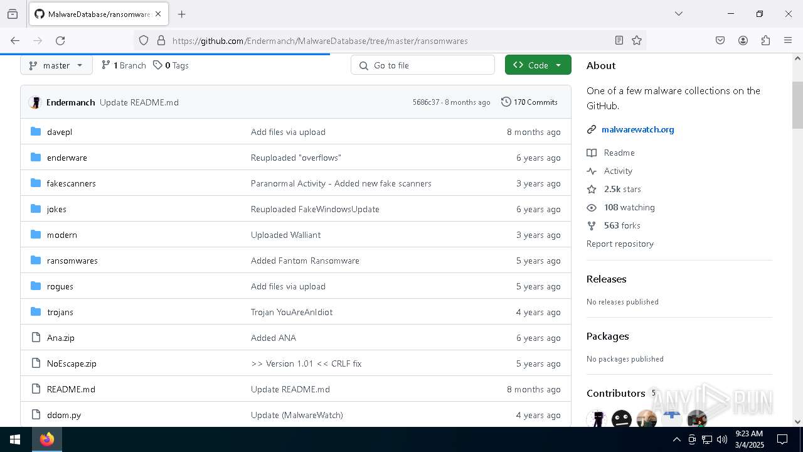
Task: Click the Report repository link
Action: click(620, 244)
